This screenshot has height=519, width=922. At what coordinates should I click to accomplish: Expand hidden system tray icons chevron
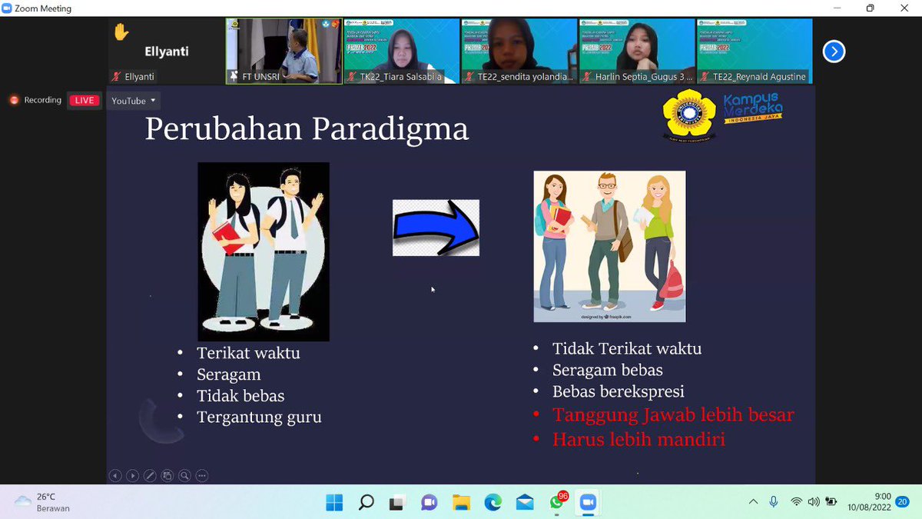pos(754,502)
